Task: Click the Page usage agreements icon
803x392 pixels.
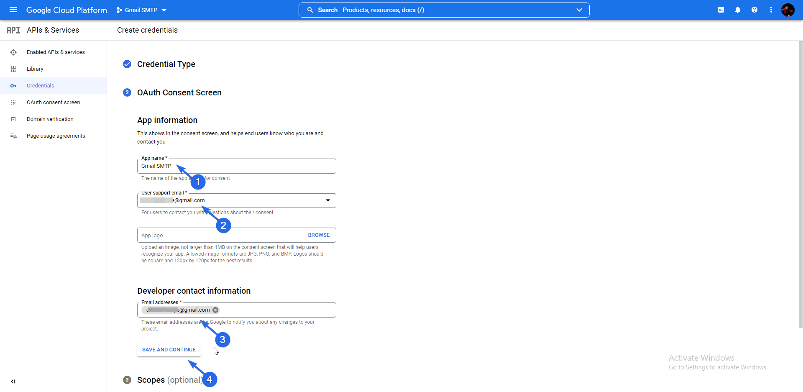Action: tap(13, 136)
